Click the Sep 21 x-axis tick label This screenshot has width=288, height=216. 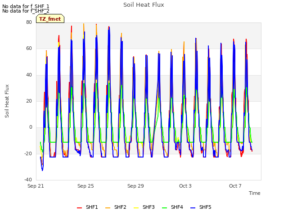click(36, 186)
